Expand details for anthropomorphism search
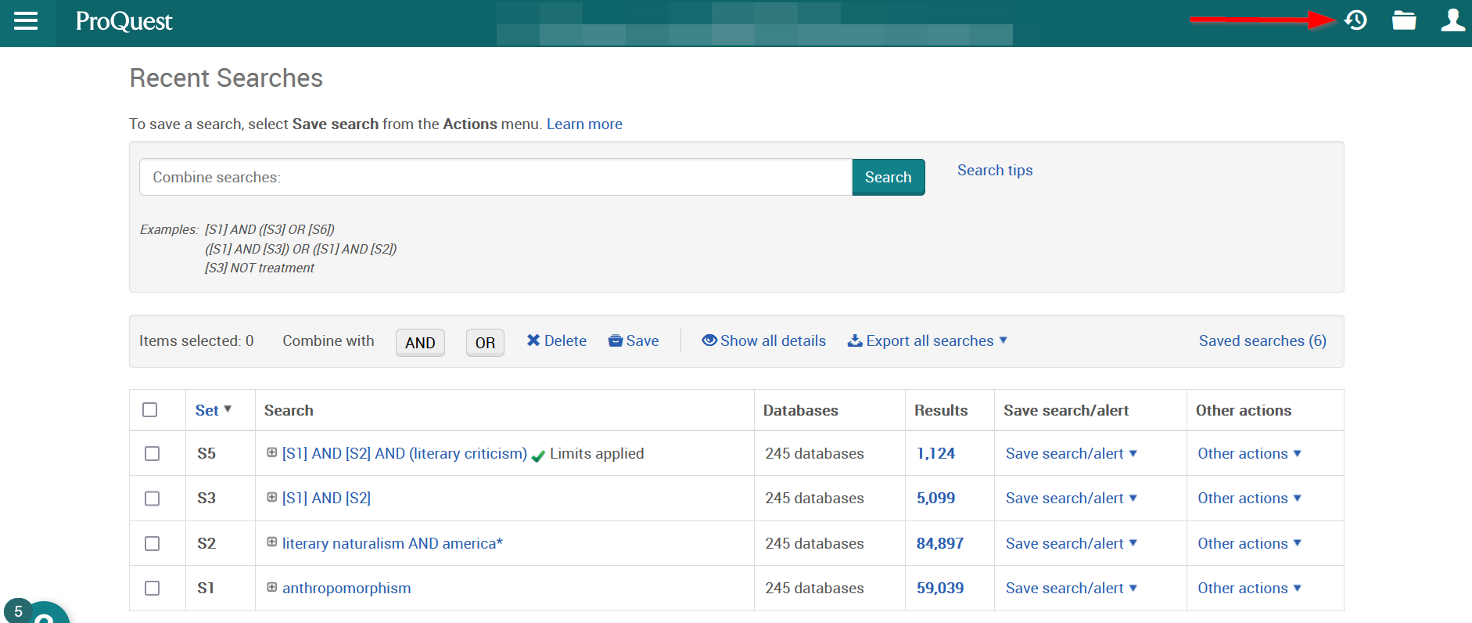Image resolution: width=1472 pixels, height=623 pixels. [271, 587]
